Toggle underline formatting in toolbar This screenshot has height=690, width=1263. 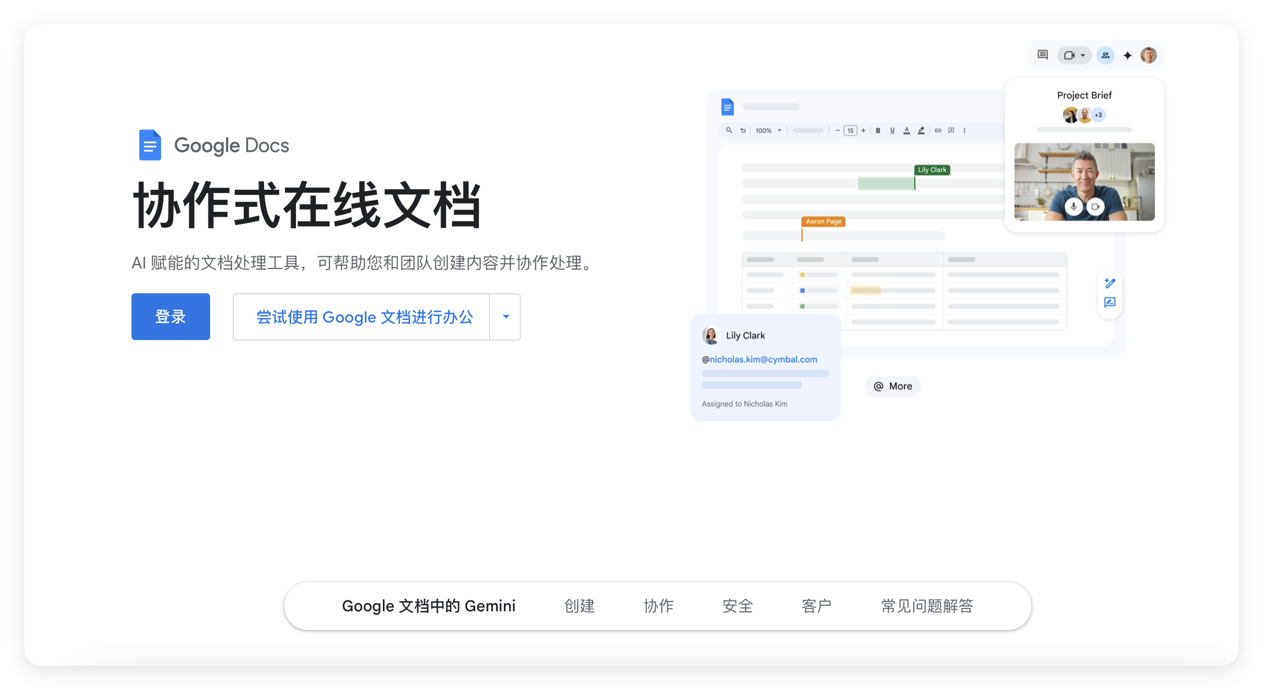(x=892, y=130)
